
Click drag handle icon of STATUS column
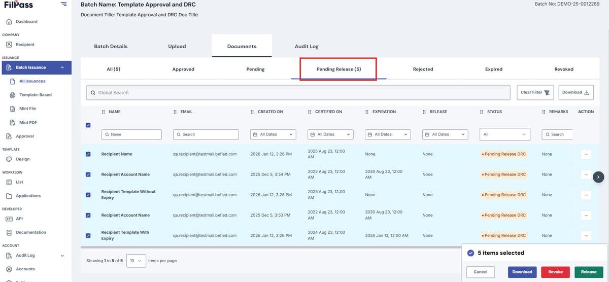pos(482,112)
